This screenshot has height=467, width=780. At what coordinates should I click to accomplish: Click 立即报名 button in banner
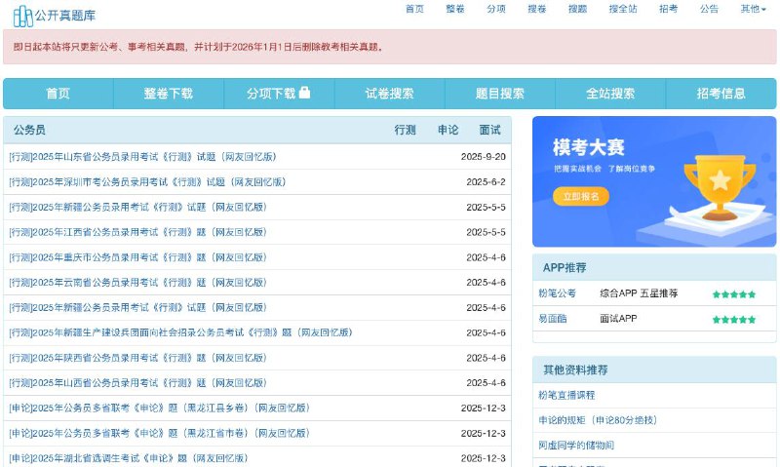[x=581, y=196]
